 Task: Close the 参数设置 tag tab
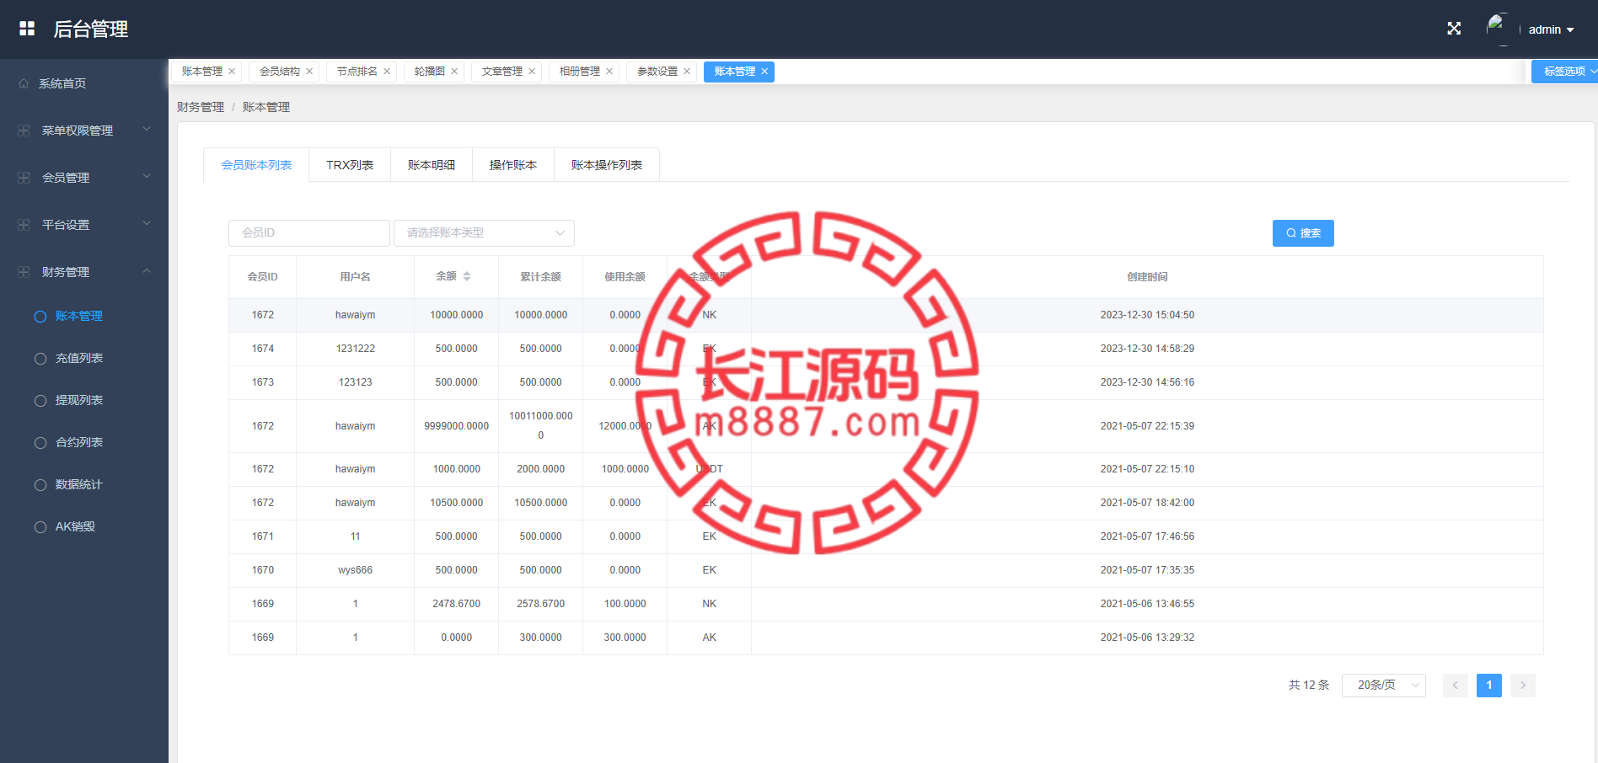pyautogui.click(x=687, y=72)
